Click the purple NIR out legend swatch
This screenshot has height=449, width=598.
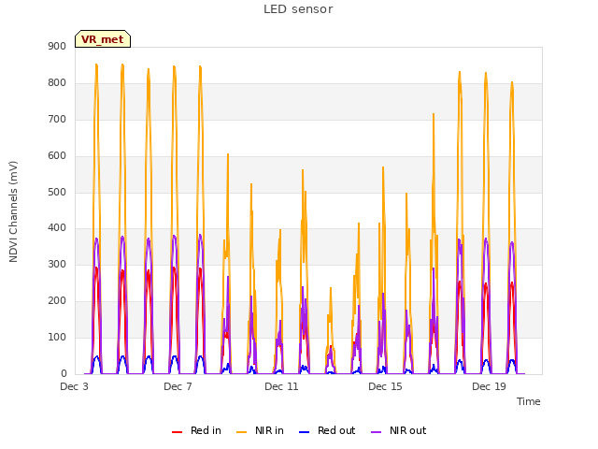376,432
